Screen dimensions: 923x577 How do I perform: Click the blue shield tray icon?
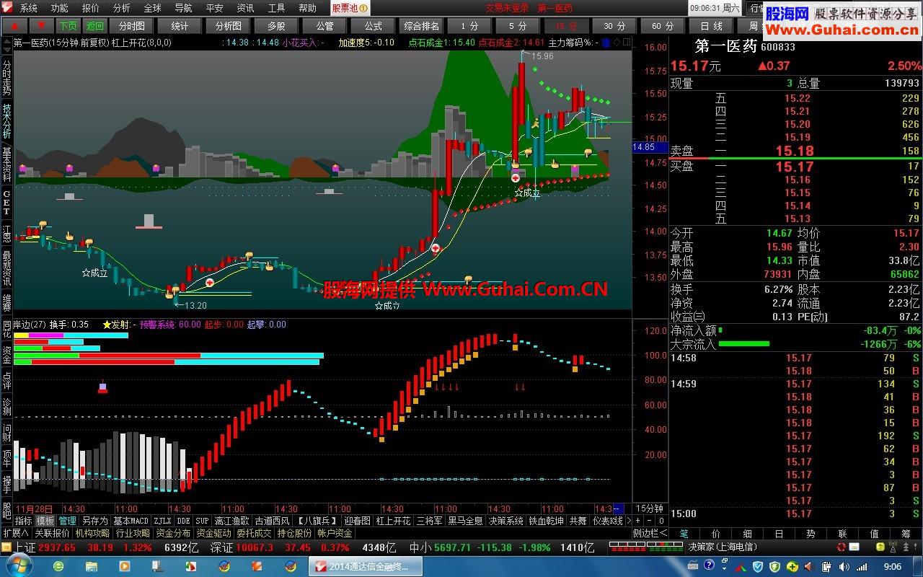(758, 566)
